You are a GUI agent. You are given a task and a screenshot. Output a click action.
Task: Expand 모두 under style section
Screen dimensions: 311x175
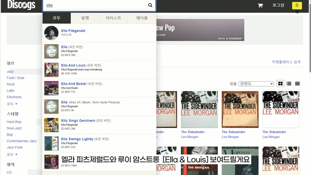[x=12, y=154]
